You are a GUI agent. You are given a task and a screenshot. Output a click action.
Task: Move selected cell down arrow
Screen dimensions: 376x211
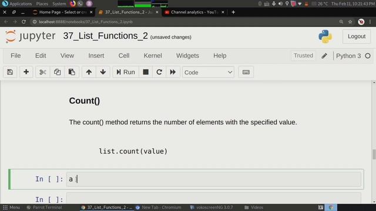tap(103, 72)
